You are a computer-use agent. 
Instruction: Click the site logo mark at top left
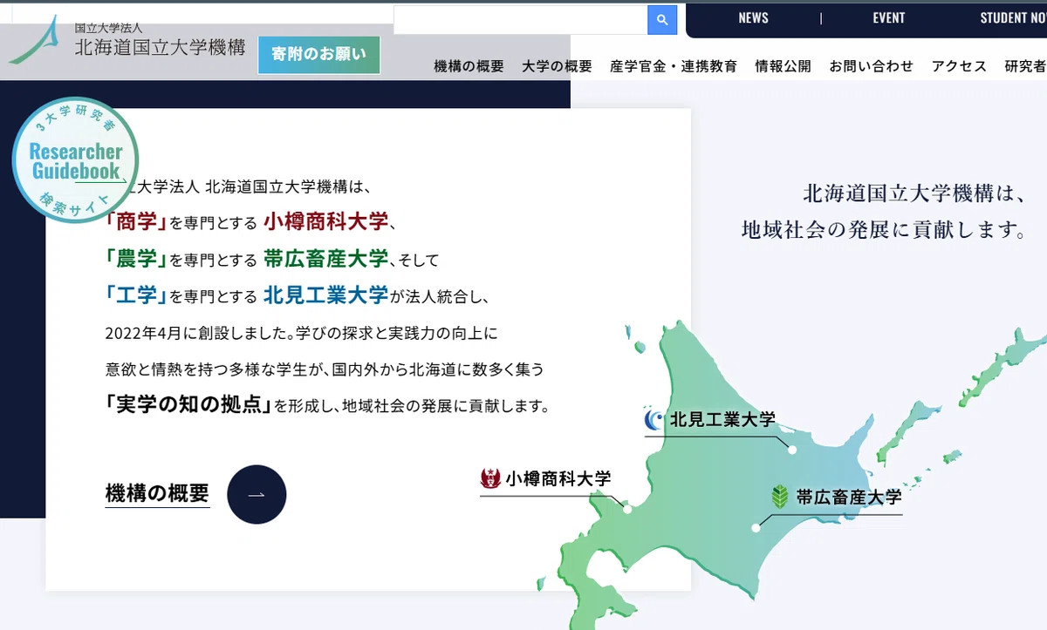(x=35, y=40)
